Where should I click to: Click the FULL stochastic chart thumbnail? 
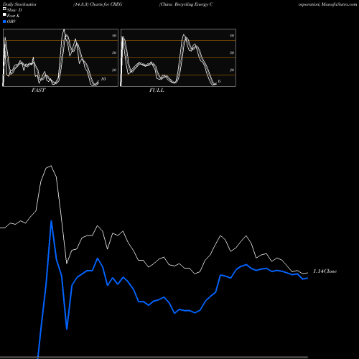[178, 57]
